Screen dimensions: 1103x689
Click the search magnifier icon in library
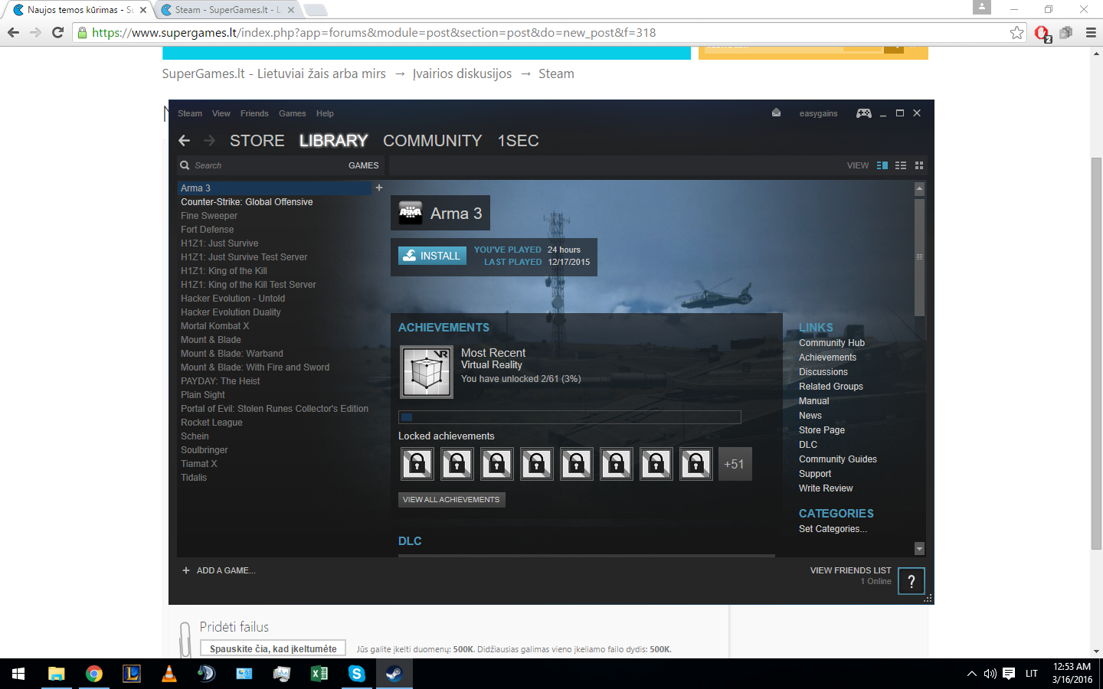tap(185, 165)
